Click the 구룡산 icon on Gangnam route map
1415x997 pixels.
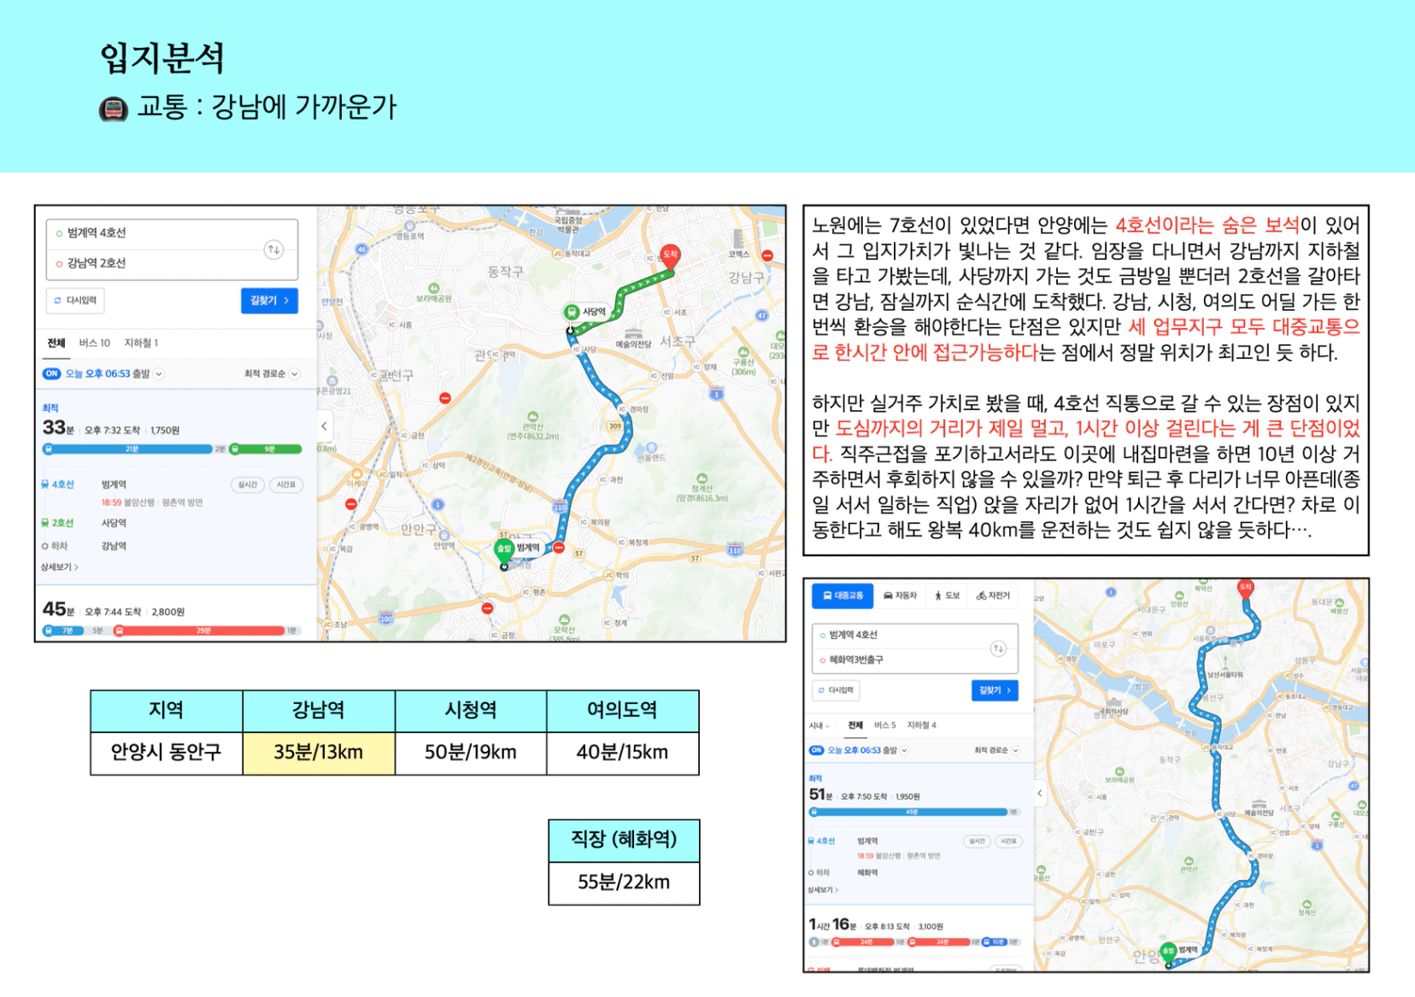tap(743, 352)
